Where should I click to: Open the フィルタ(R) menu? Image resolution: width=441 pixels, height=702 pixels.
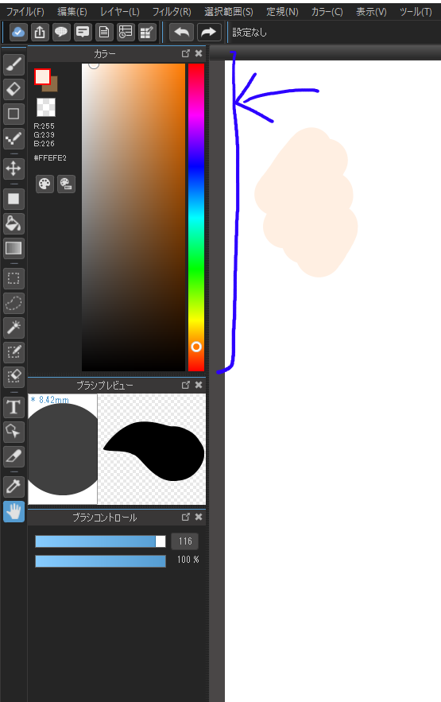point(172,12)
